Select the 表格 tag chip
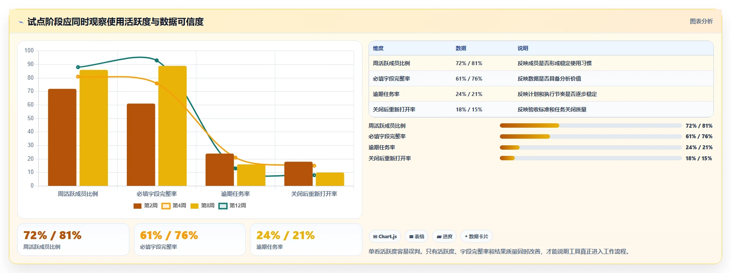The width and height of the screenshot is (731, 273). coord(417,236)
